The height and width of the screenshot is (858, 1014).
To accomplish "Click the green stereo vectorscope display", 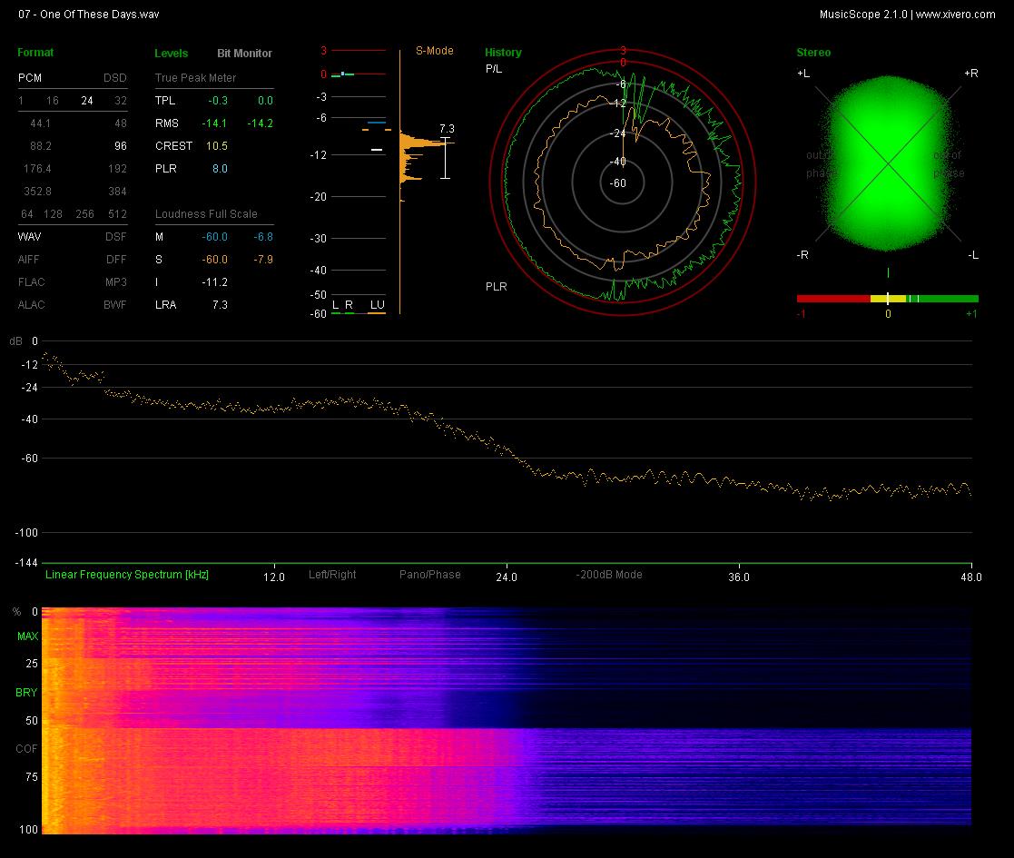I will 888,163.
